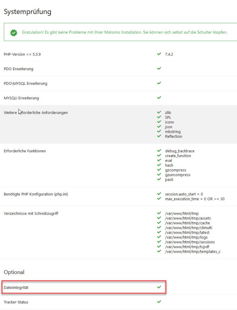Click the checkmark beside /var/www/html/tmp/logs
237x310 pixels.
pos(159,237)
